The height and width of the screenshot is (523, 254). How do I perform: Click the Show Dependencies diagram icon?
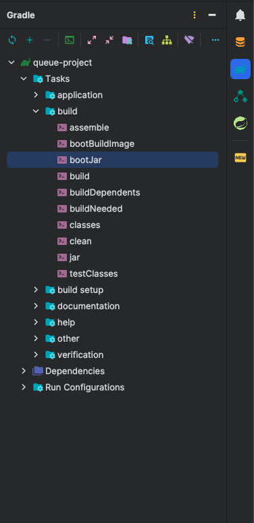167,41
